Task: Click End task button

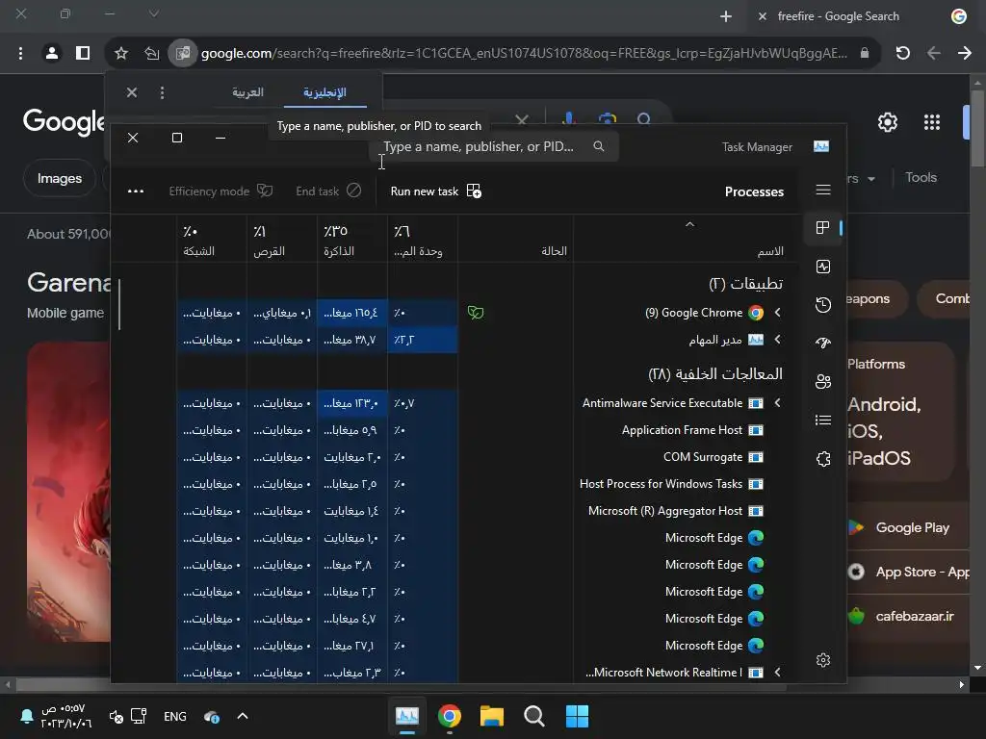Action: point(328,191)
